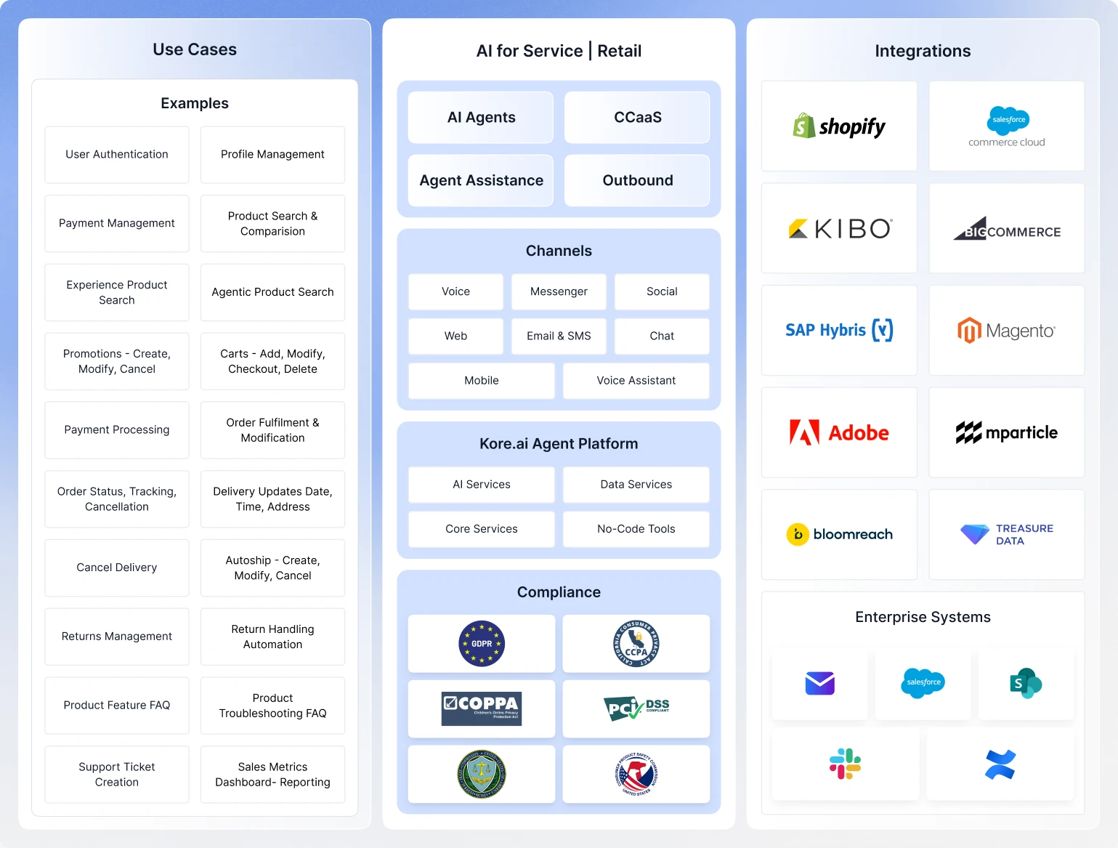Click Promotions - Create, Modify, Cancel
The width and height of the screenshot is (1118, 848).
tap(117, 361)
